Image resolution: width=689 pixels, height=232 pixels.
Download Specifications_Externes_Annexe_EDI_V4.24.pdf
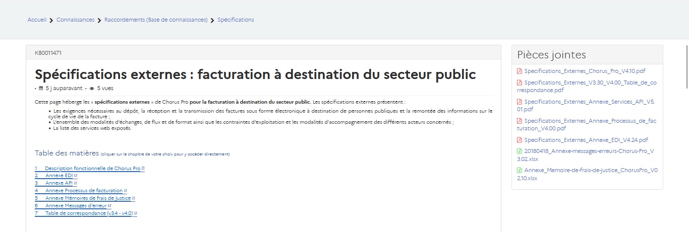586,140
